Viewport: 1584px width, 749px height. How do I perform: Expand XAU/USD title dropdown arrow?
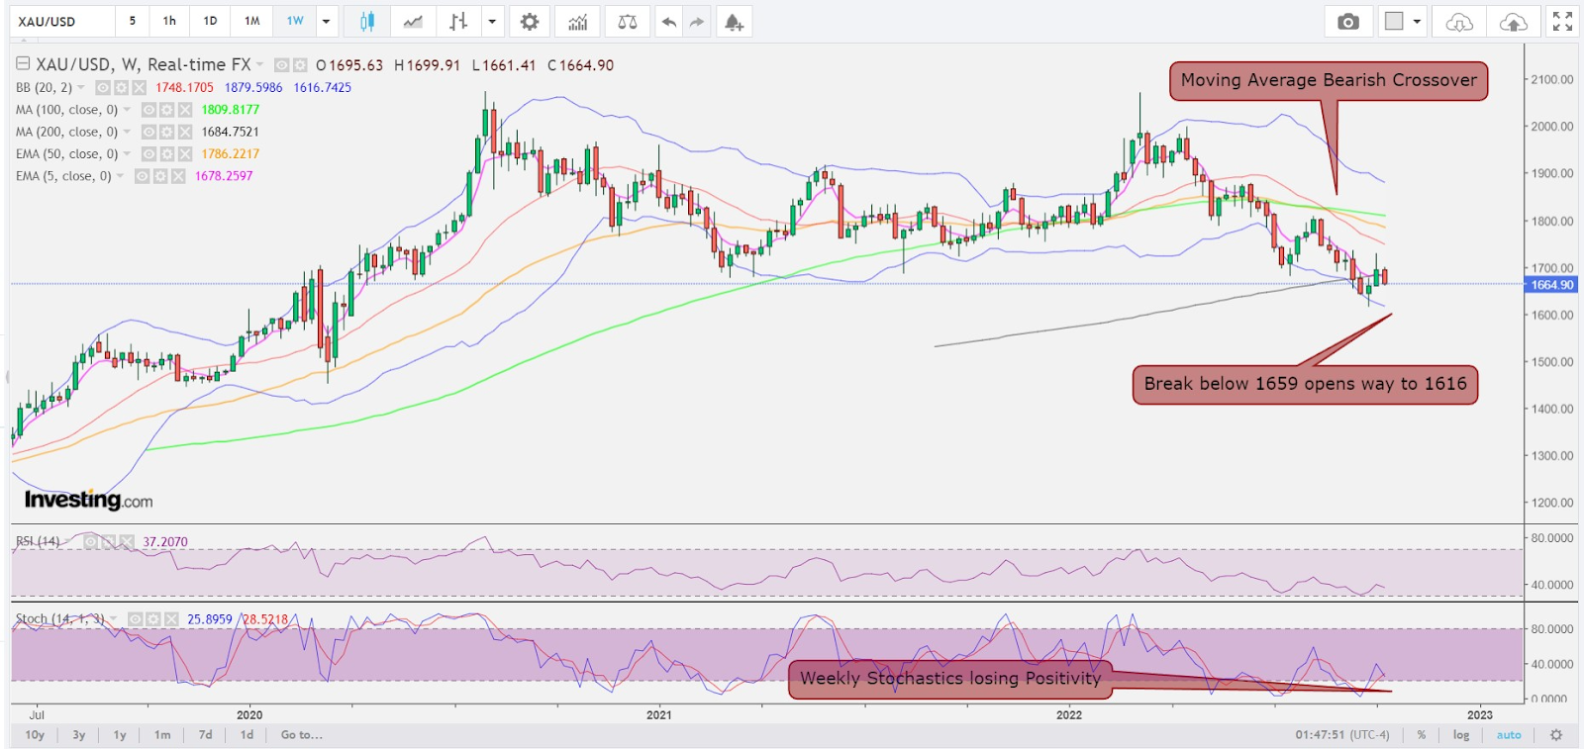[260, 64]
